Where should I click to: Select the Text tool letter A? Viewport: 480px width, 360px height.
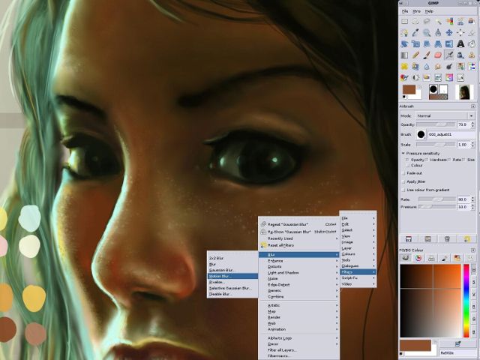pos(460,43)
